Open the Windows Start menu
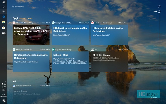The image size is (166, 104). 3,2
